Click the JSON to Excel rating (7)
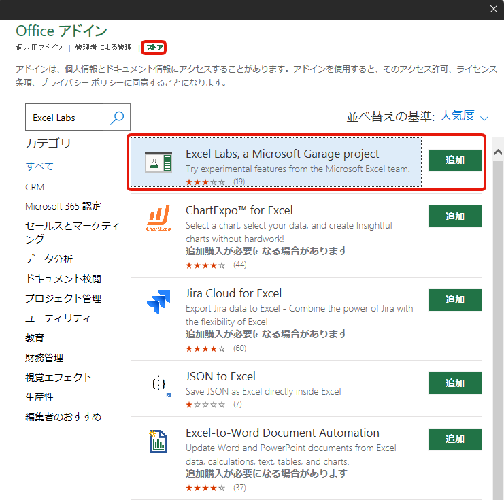 coord(214,405)
